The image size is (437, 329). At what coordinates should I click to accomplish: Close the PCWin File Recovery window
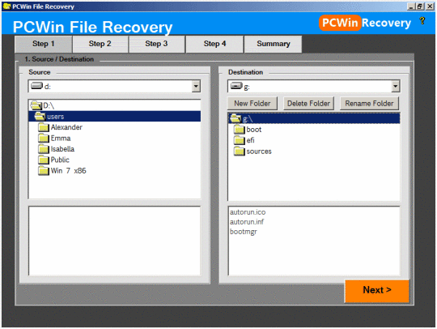pyautogui.click(x=430, y=6)
